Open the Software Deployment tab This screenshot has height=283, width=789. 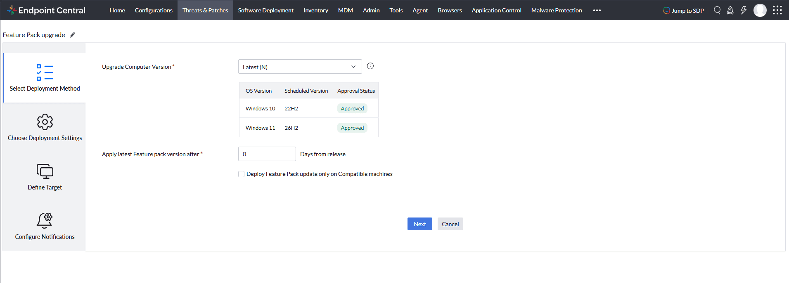[266, 10]
